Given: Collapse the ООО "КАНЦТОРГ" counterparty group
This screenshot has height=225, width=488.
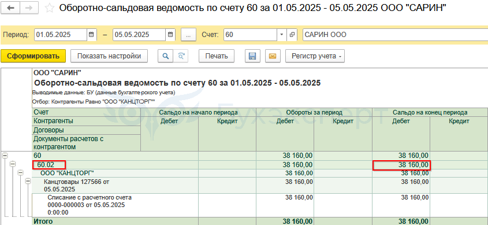Looking at the screenshot, I should coord(21,172).
